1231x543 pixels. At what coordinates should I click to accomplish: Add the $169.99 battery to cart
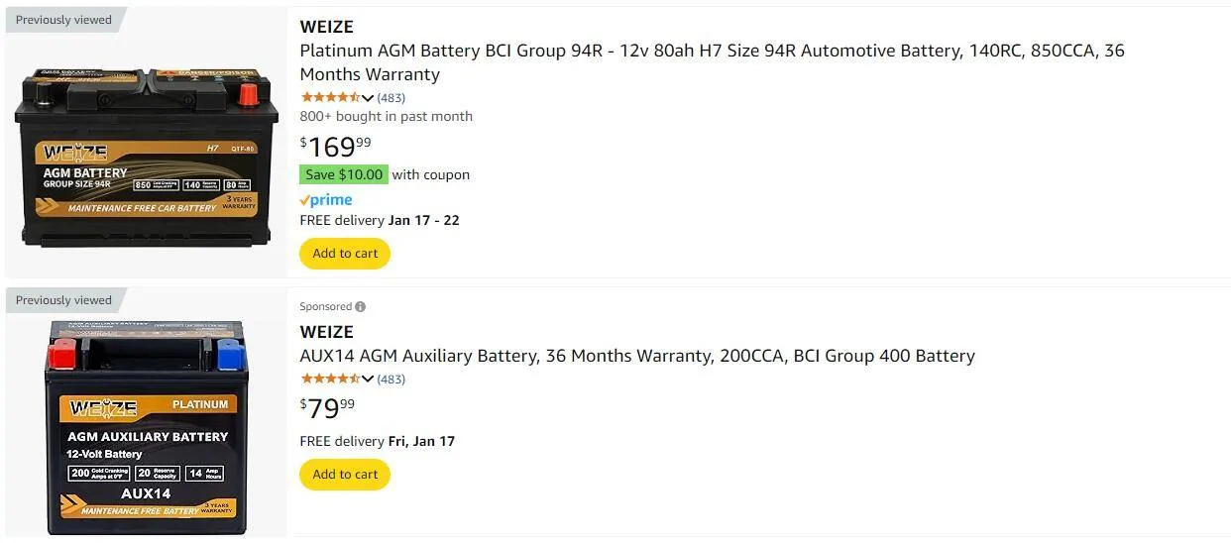click(x=345, y=254)
